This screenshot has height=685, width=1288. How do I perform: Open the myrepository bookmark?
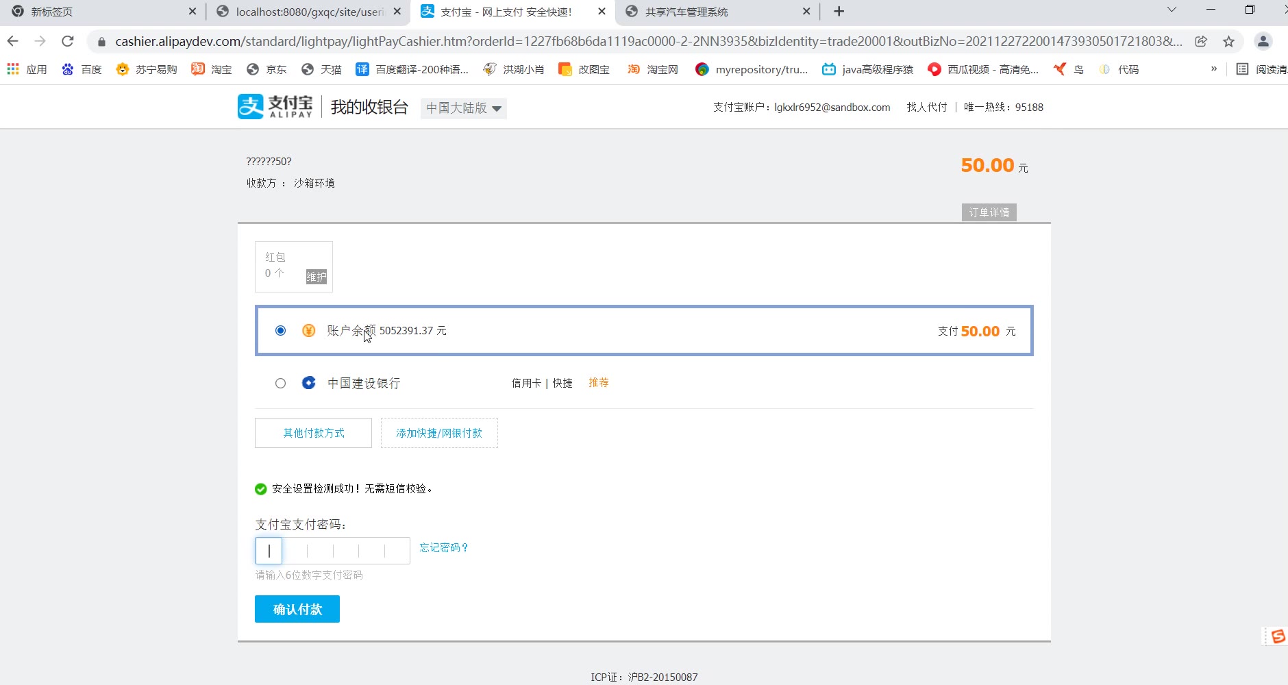(x=752, y=69)
